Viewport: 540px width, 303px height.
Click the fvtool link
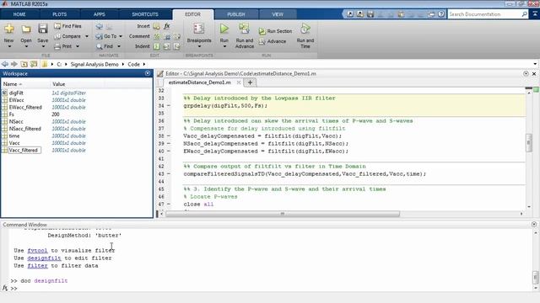pyautogui.click(x=37, y=251)
